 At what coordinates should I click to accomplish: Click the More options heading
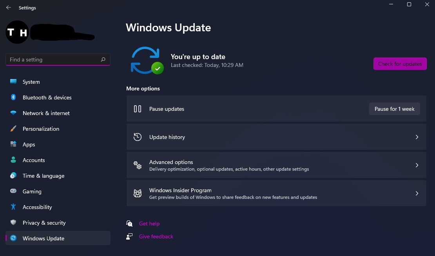tap(143, 88)
